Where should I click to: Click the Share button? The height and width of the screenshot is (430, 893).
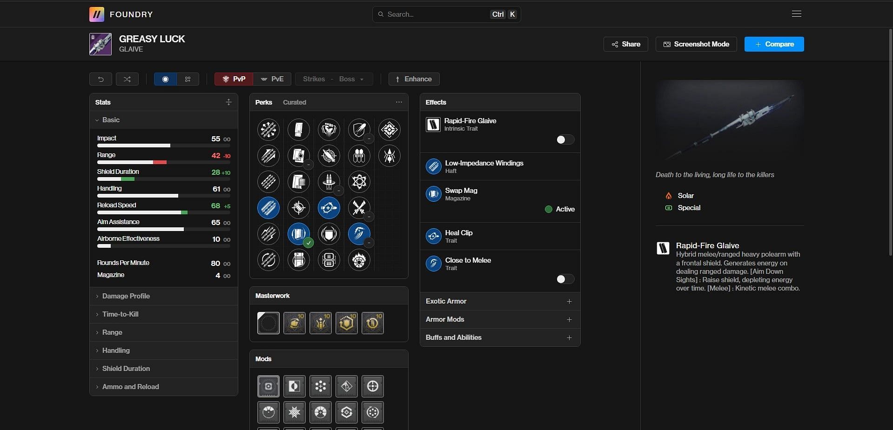[x=626, y=44]
